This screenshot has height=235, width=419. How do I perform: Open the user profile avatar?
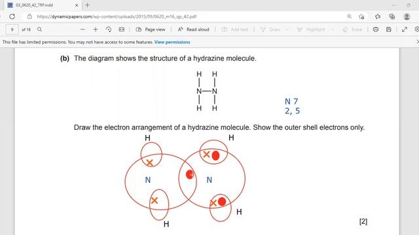tap(407, 16)
